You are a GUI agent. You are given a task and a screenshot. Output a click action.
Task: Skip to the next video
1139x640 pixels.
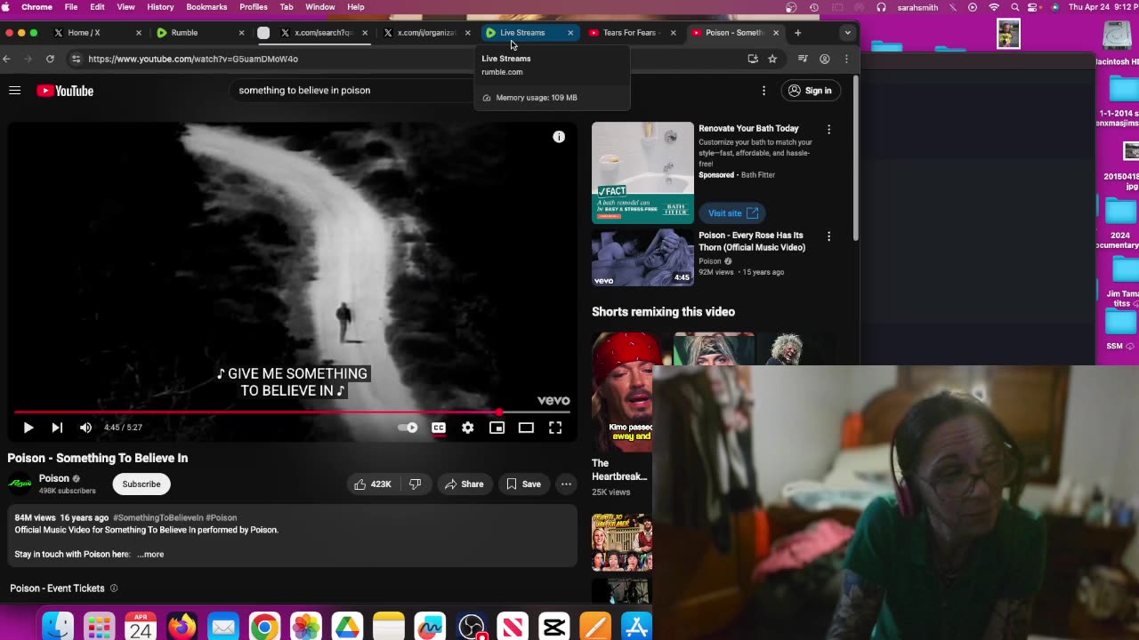click(x=57, y=428)
